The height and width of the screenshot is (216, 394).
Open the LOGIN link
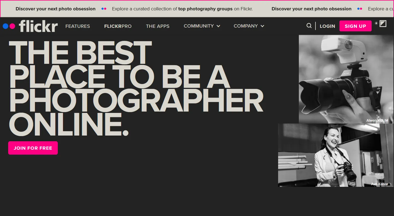click(327, 26)
